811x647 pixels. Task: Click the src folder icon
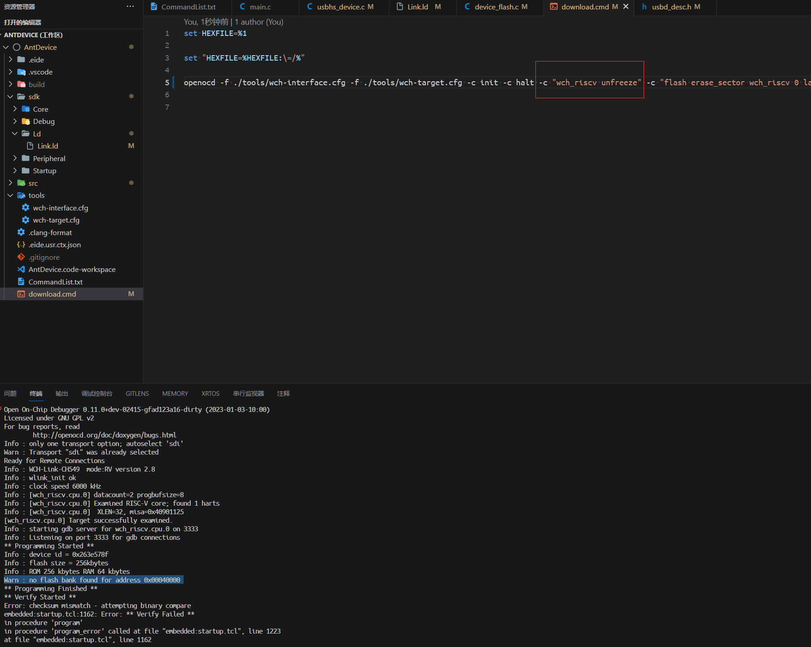21,183
